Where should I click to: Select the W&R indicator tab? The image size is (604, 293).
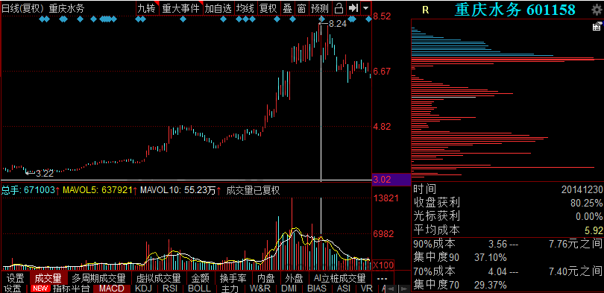click(260, 289)
